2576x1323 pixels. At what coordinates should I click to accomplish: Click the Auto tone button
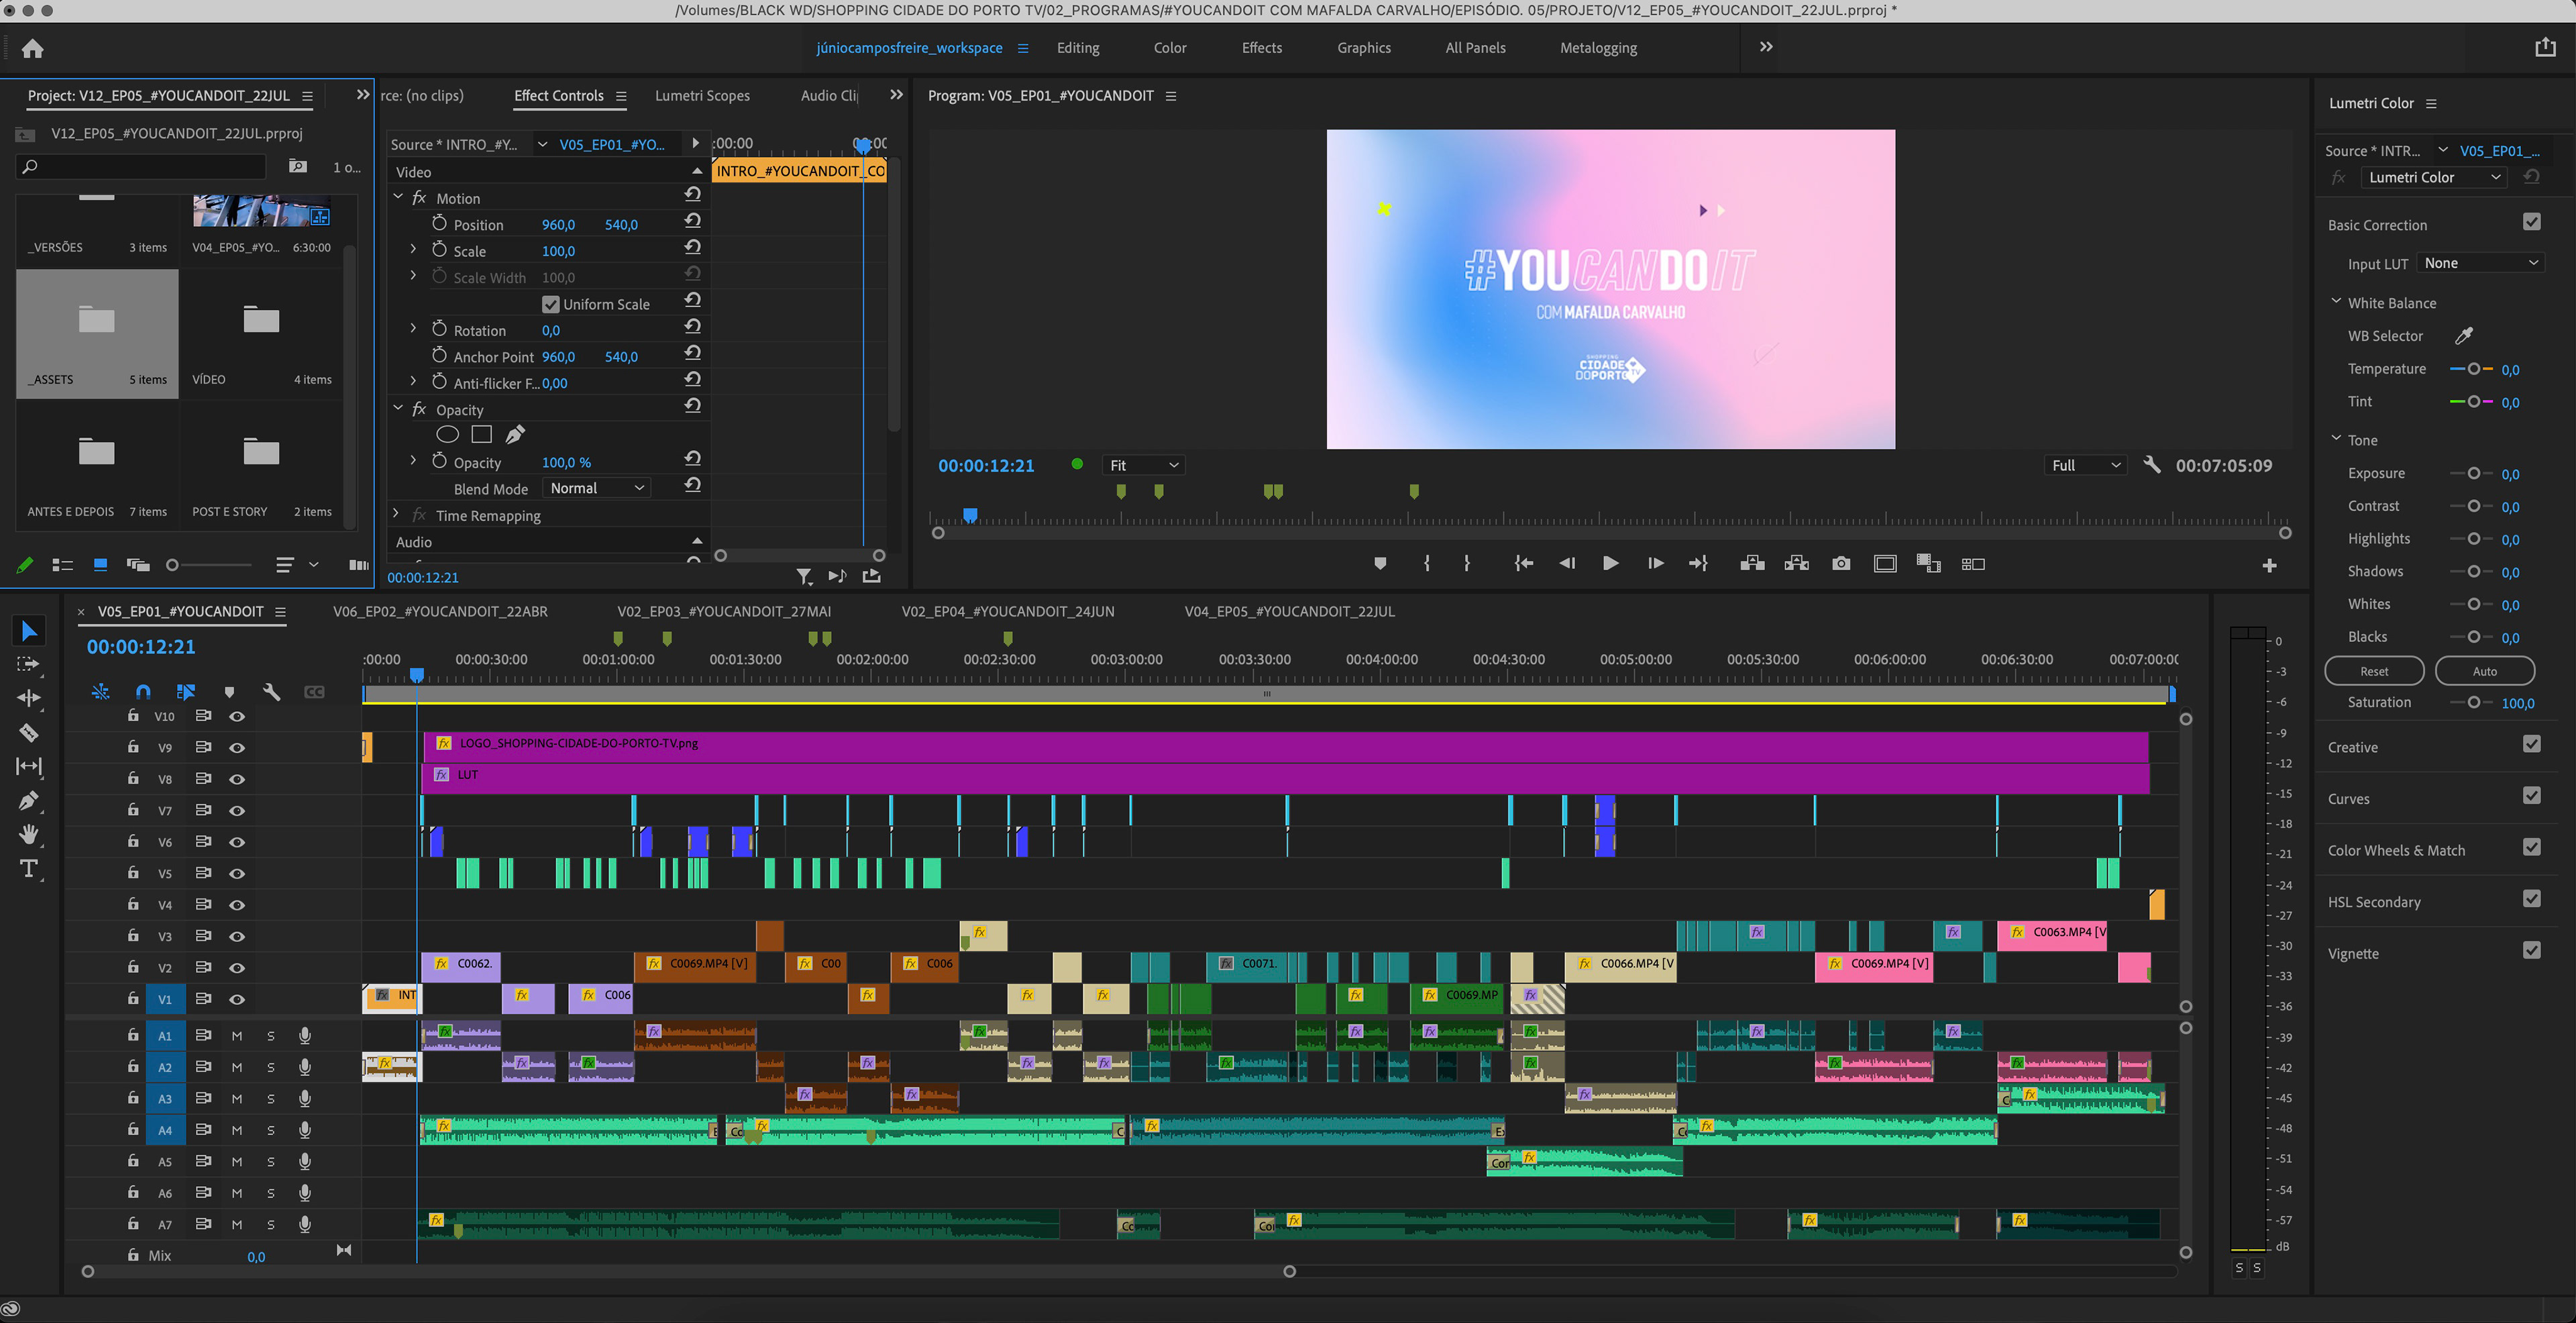coord(2484,671)
